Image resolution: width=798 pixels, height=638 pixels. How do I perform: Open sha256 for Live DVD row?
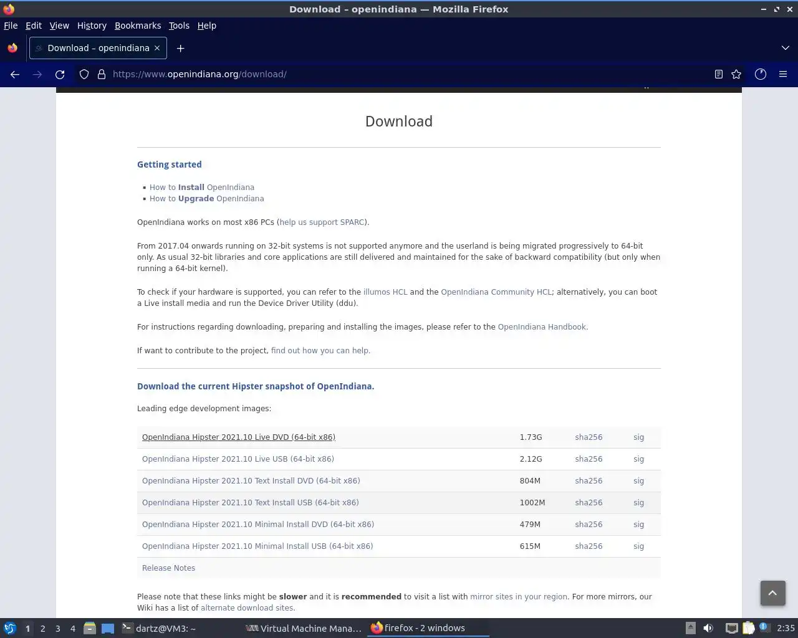[589, 437]
